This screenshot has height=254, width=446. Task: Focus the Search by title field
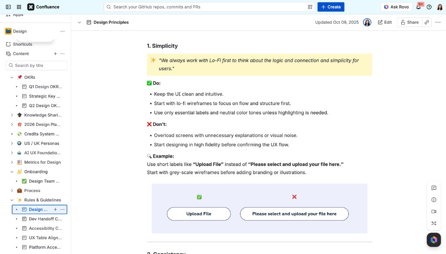[x=37, y=66]
